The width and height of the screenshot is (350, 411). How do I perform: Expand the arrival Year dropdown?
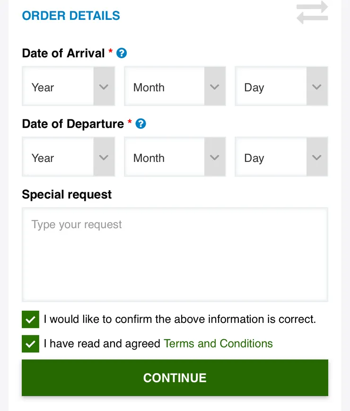(69, 87)
